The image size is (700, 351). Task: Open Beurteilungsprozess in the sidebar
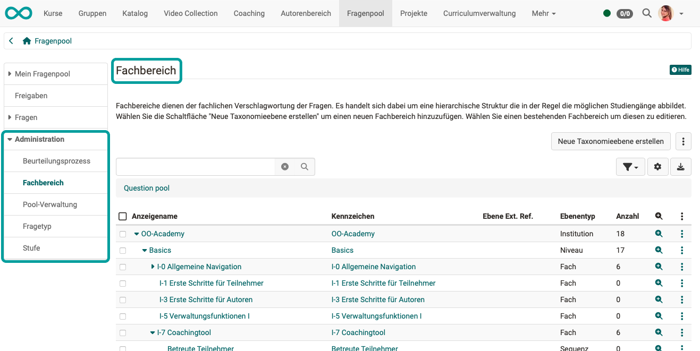click(55, 161)
